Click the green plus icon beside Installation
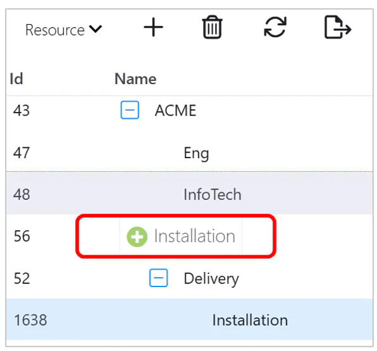The height and width of the screenshot is (351, 377). point(137,237)
